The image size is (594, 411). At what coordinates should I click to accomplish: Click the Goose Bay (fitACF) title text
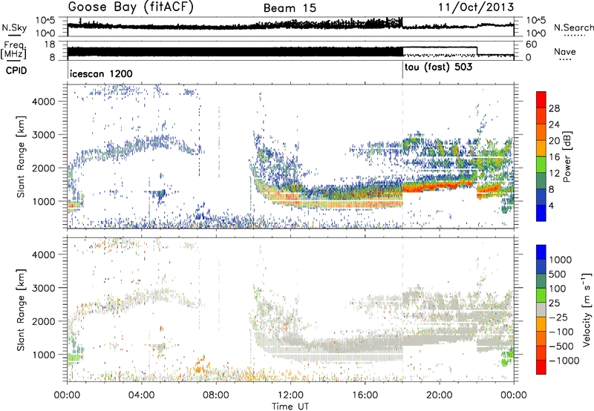tap(131, 7)
